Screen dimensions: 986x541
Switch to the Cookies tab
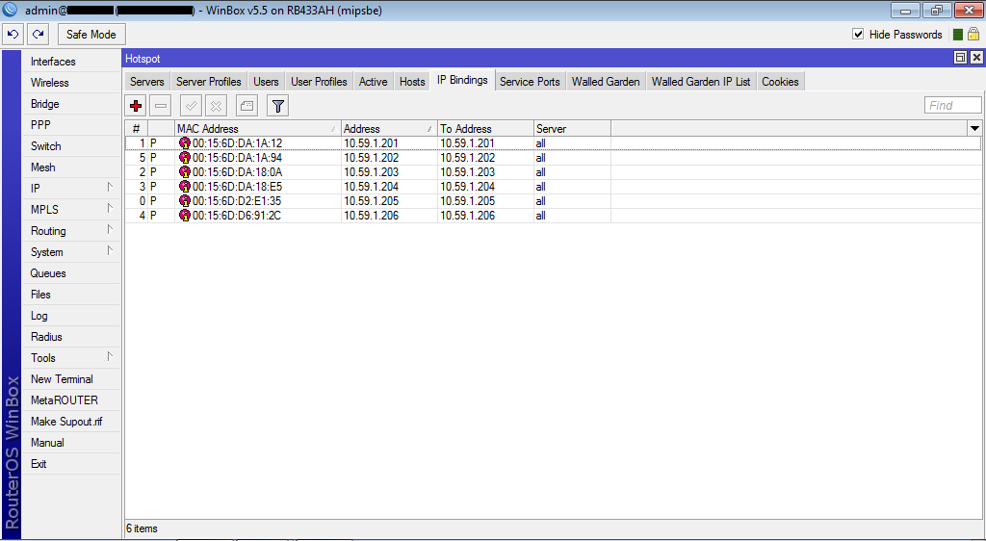tap(780, 82)
